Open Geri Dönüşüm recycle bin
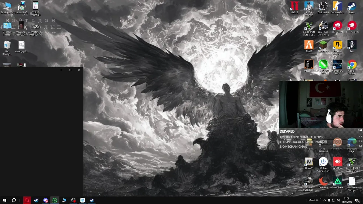The width and height of the screenshot is (363, 204). (x=7, y=48)
